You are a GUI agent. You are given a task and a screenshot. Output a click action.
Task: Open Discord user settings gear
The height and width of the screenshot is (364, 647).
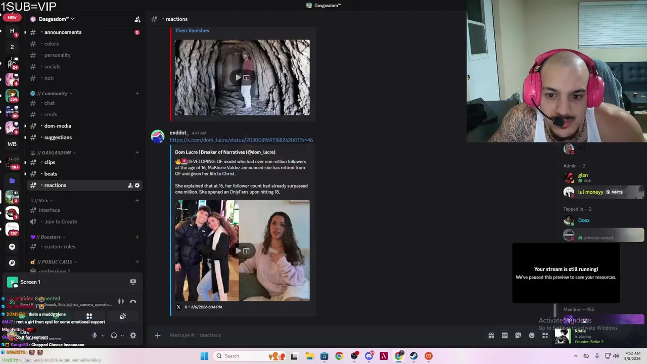[133, 335]
